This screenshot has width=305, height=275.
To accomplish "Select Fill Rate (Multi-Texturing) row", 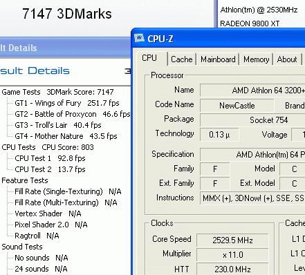I will (x=66, y=202).
